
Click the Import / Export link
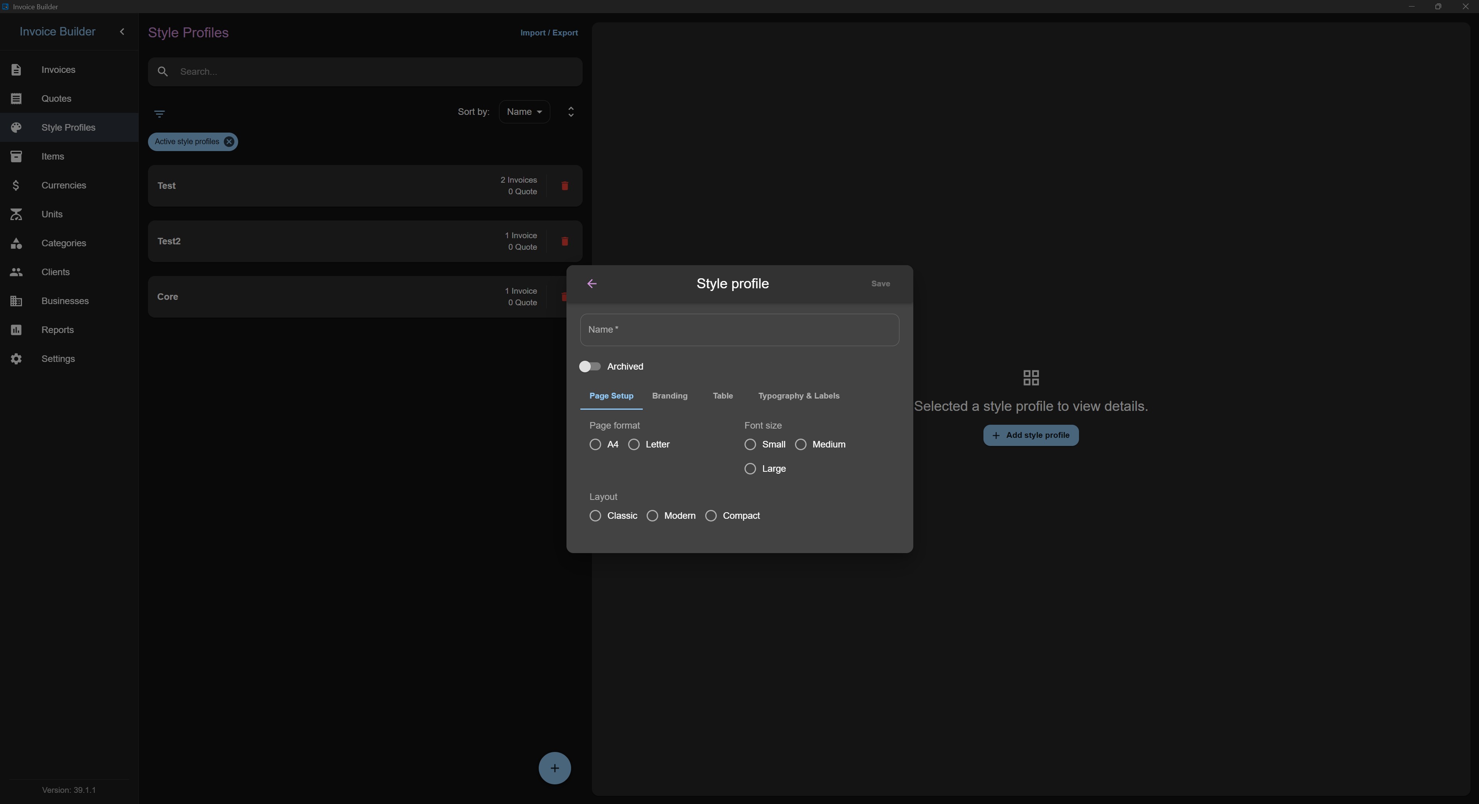549,33
